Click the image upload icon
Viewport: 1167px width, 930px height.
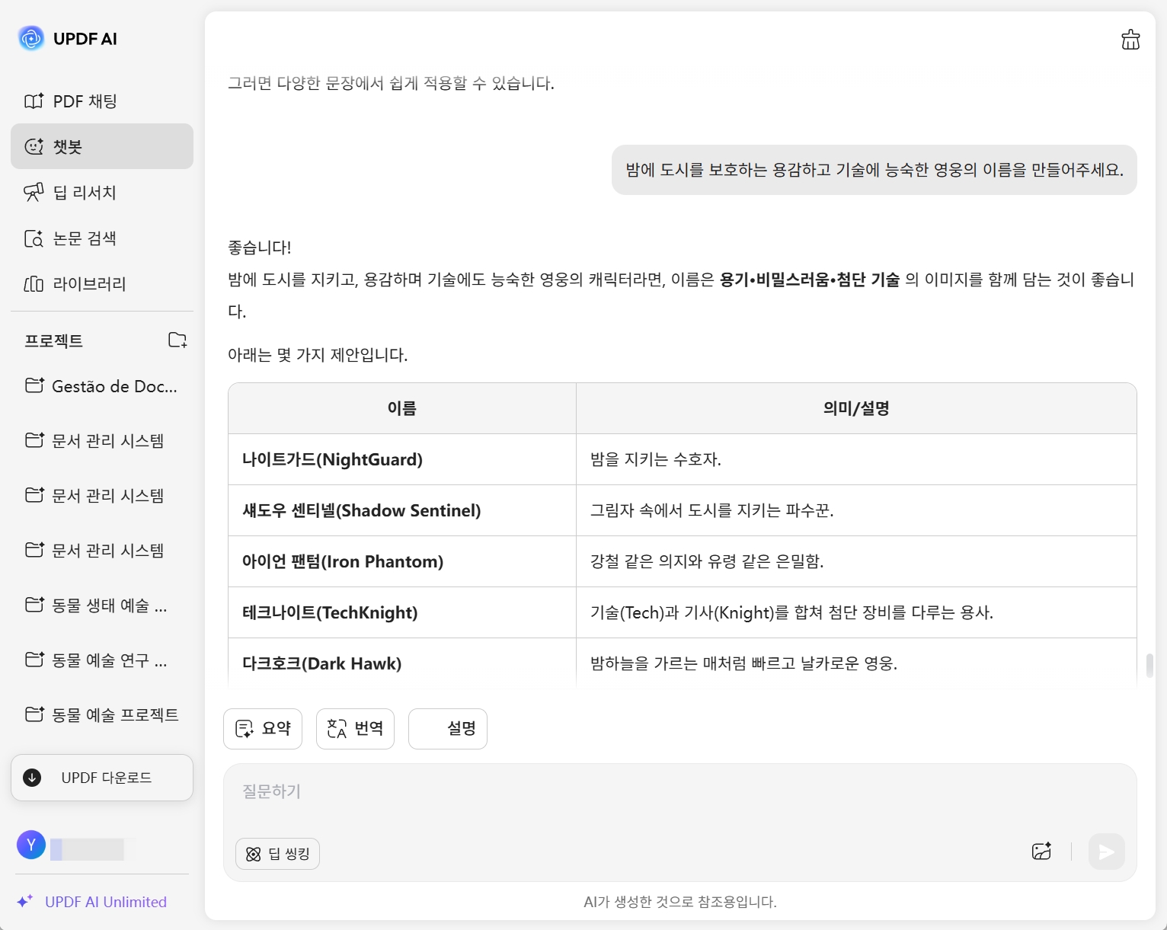point(1041,852)
